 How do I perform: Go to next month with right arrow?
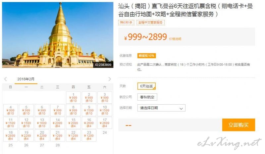110,79
